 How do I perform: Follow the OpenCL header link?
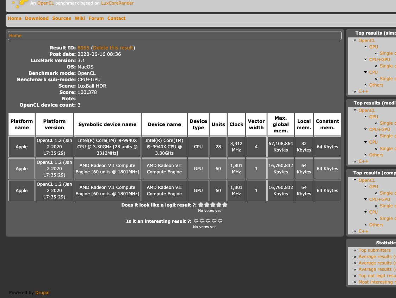pyautogui.click(x=45, y=3)
